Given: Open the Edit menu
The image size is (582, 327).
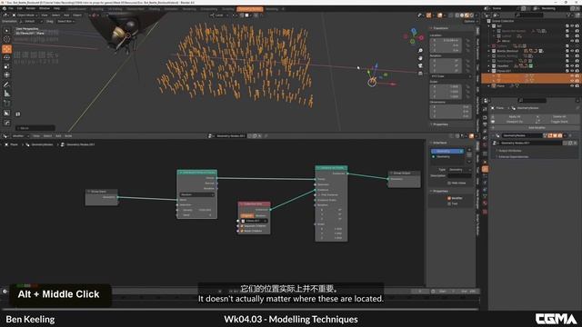Looking at the screenshot, I should coord(19,8).
